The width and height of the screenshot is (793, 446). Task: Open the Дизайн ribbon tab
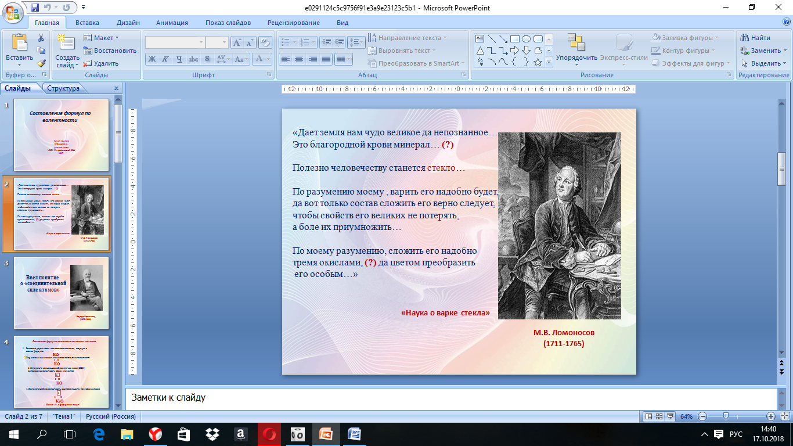(x=128, y=23)
